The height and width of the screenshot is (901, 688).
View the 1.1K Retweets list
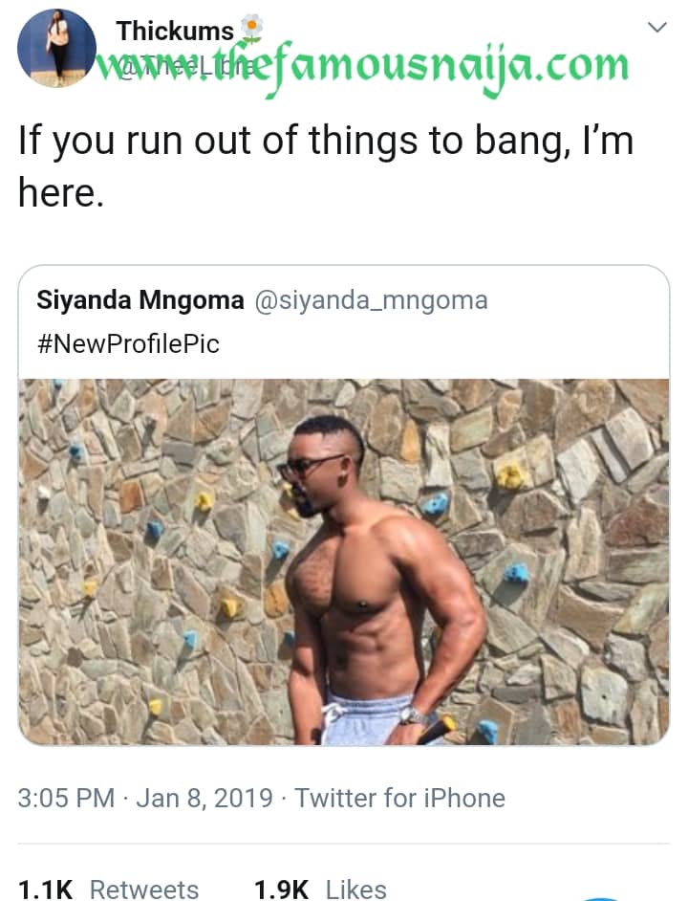(x=108, y=889)
